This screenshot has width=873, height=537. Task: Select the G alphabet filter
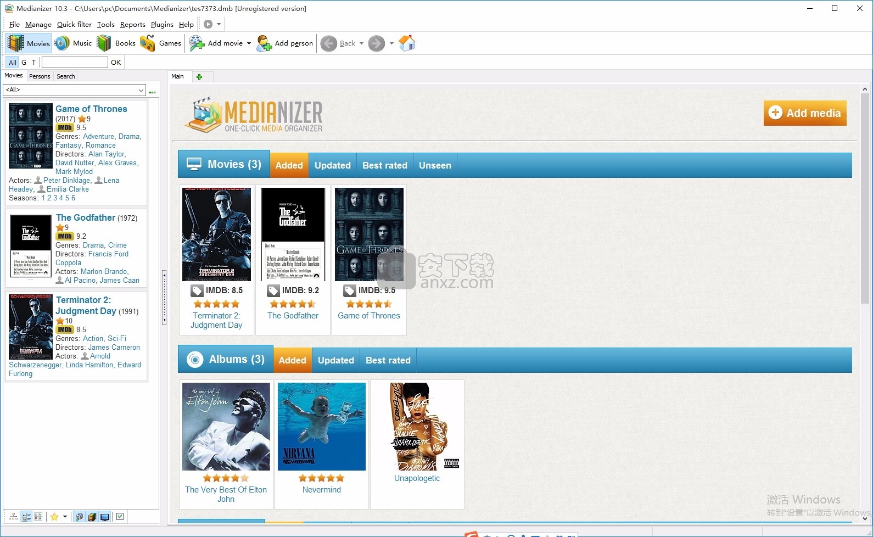click(x=24, y=63)
